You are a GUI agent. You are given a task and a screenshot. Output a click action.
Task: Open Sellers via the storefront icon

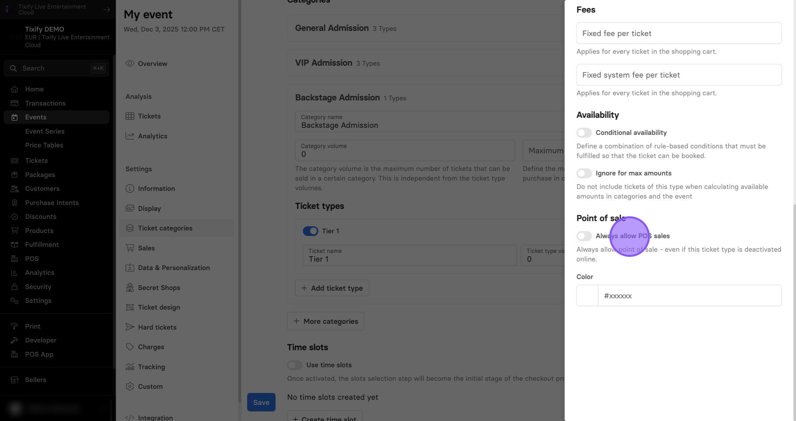point(14,380)
